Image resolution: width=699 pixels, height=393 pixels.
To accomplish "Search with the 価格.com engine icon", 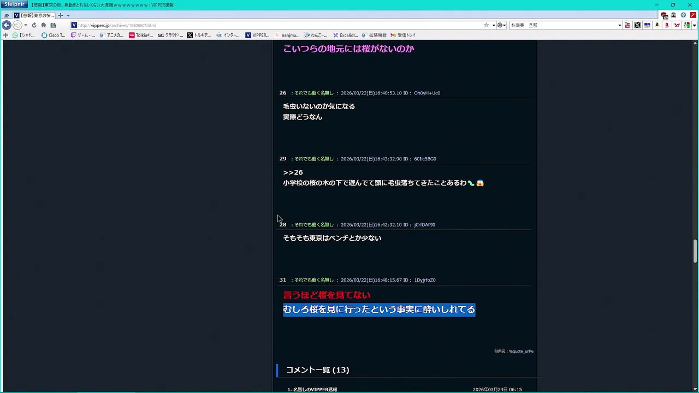I will [647, 25].
